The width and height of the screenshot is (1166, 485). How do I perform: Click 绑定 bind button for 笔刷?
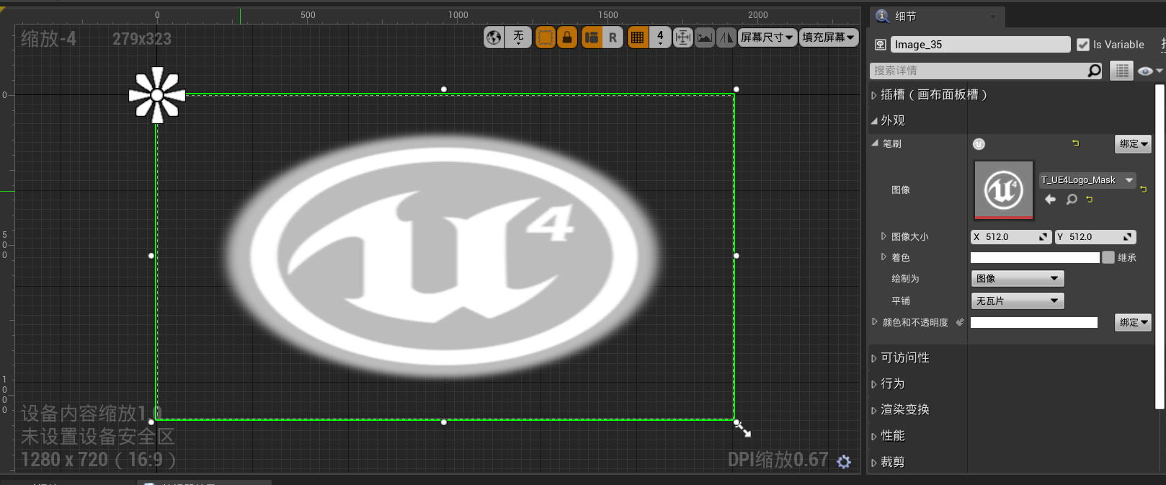coord(1133,143)
